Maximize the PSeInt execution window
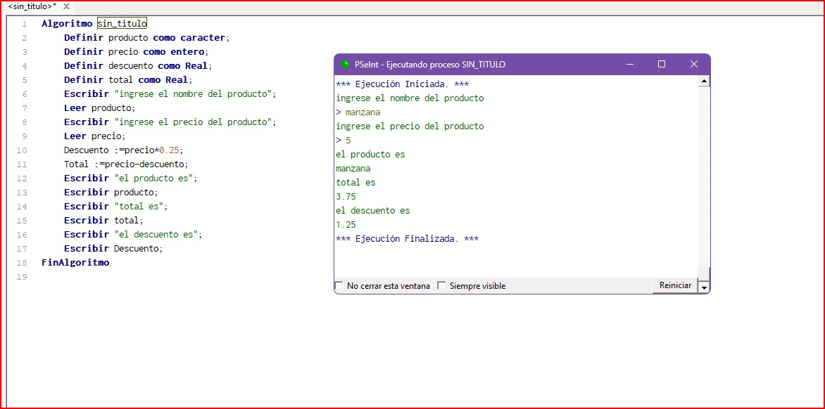Image resolution: width=825 pixels, height=409 pixels. pyautogui.click(x=661, y=65)
